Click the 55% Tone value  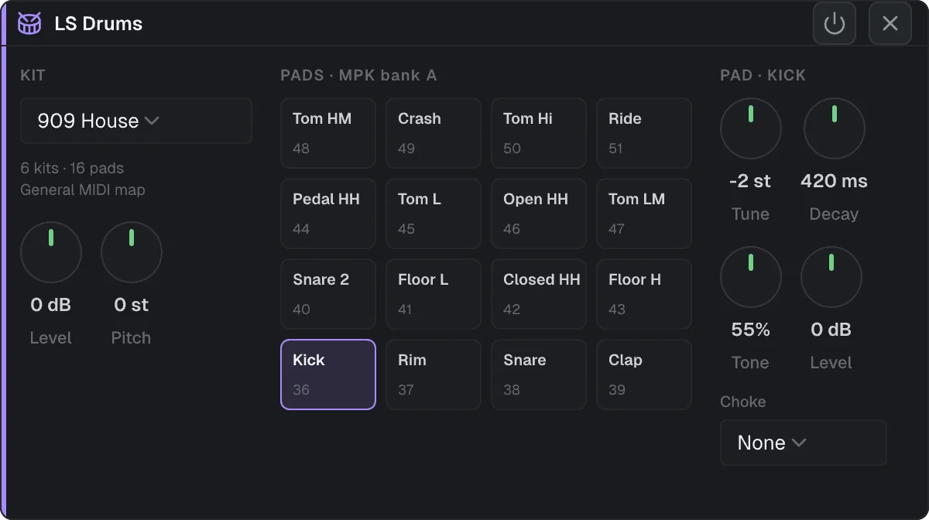click(750, 330)
